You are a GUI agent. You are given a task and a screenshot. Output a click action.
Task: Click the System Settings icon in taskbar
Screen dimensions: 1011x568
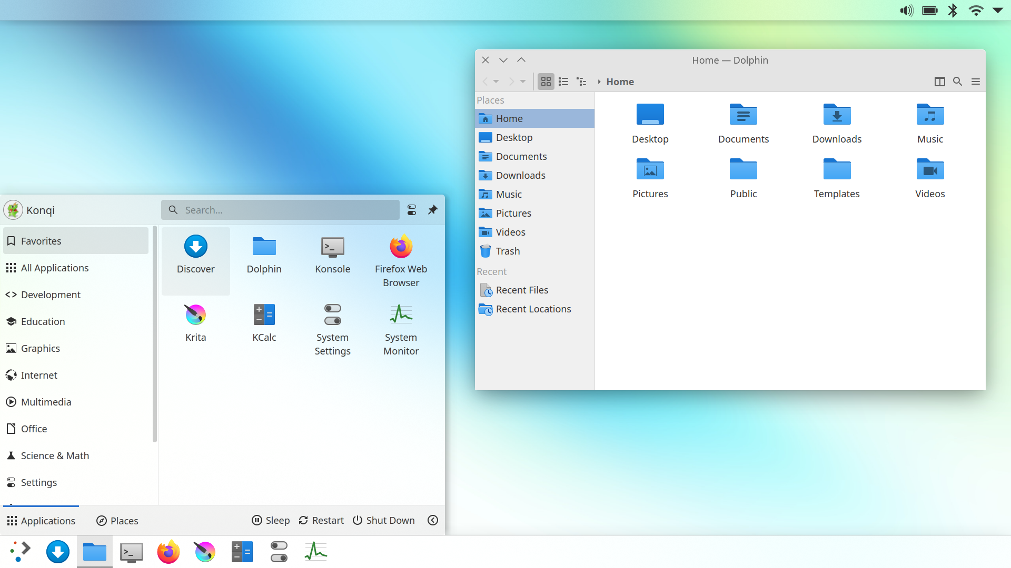279,552
